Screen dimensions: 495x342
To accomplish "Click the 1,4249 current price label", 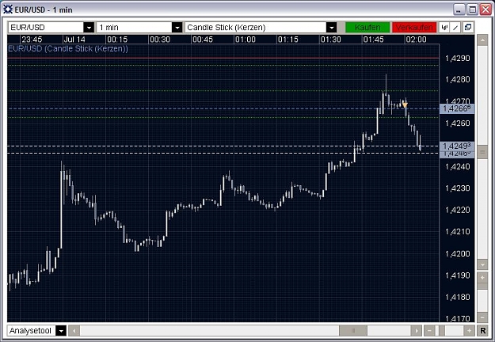I will (457, 146).
